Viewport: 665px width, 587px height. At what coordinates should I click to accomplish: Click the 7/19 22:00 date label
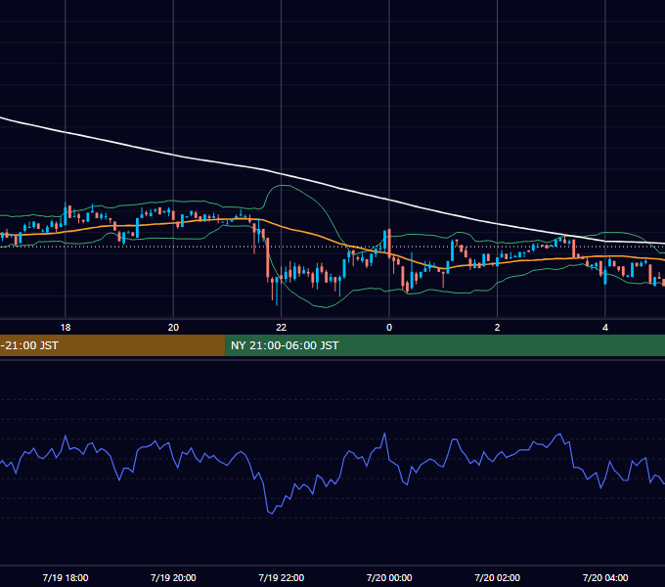click(x=282, y=577)
